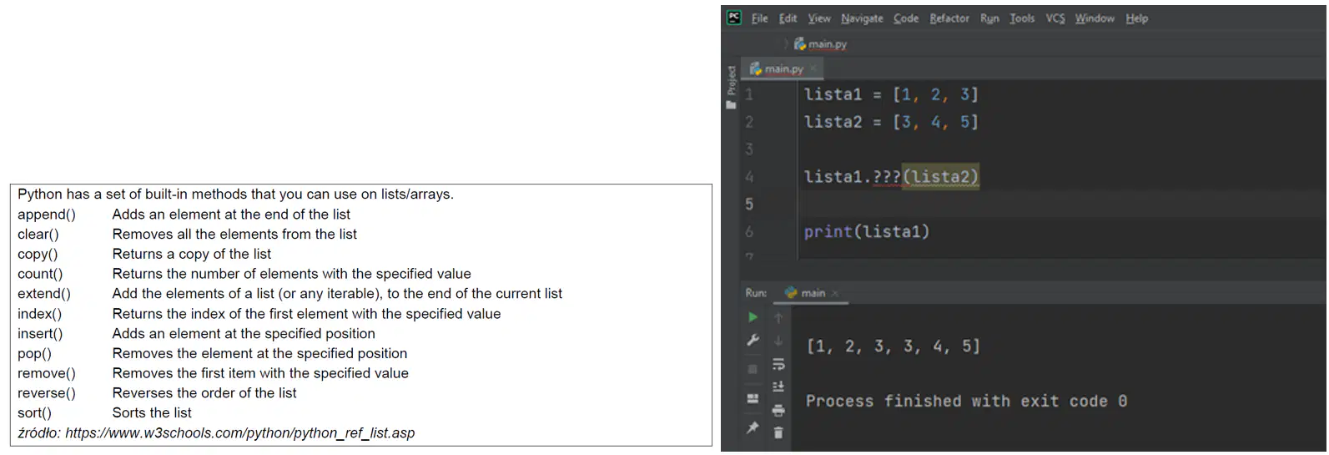Close the main.py editor tab

[813, 69]
